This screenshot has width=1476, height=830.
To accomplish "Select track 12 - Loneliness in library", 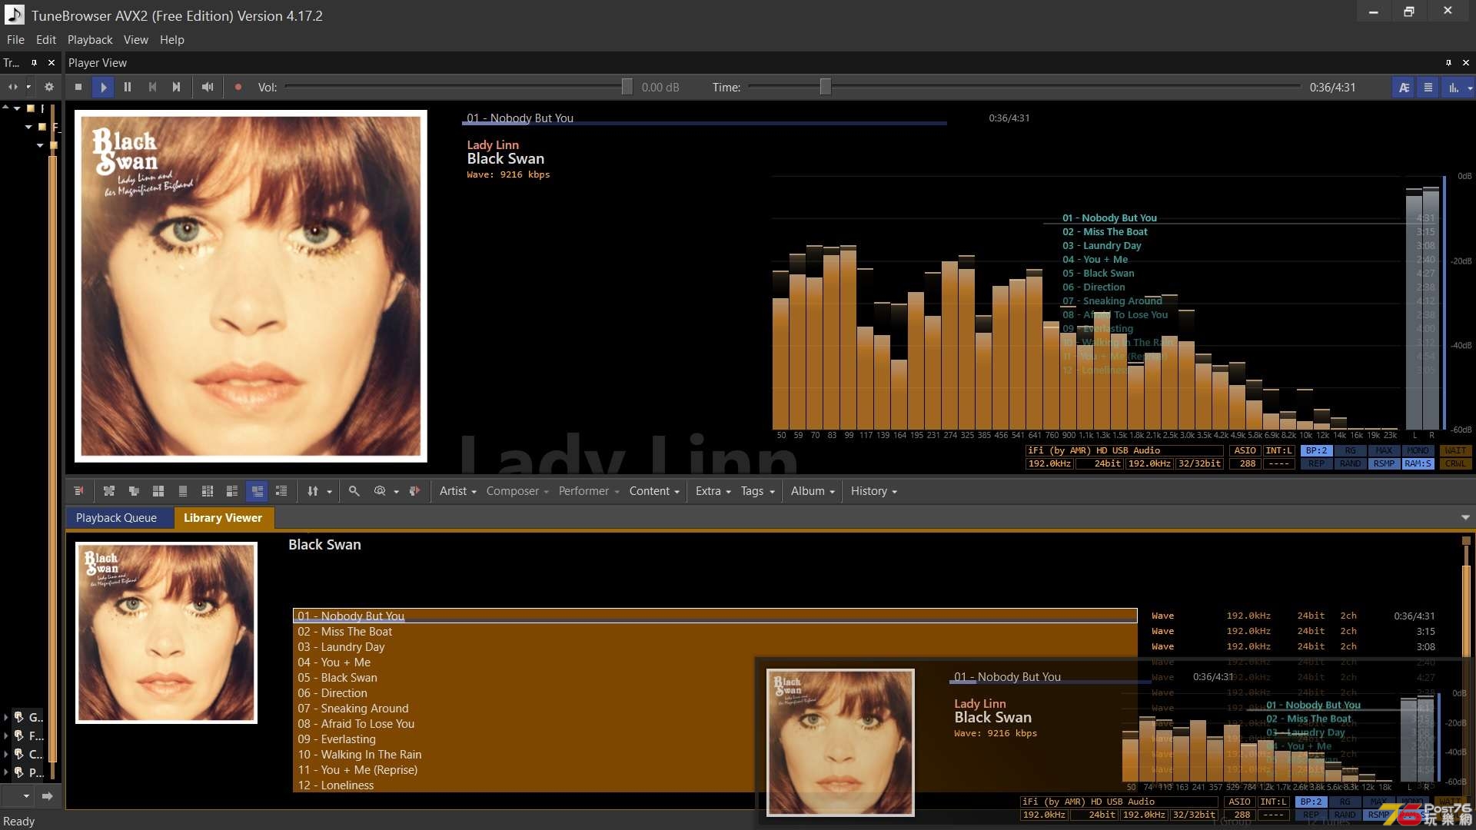I will pos(715,785).
